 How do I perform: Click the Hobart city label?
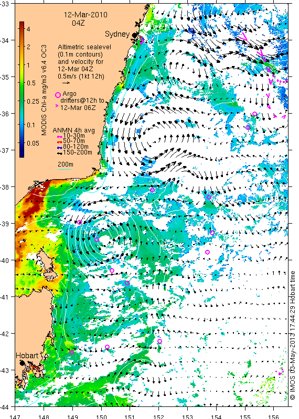(27, 356)
